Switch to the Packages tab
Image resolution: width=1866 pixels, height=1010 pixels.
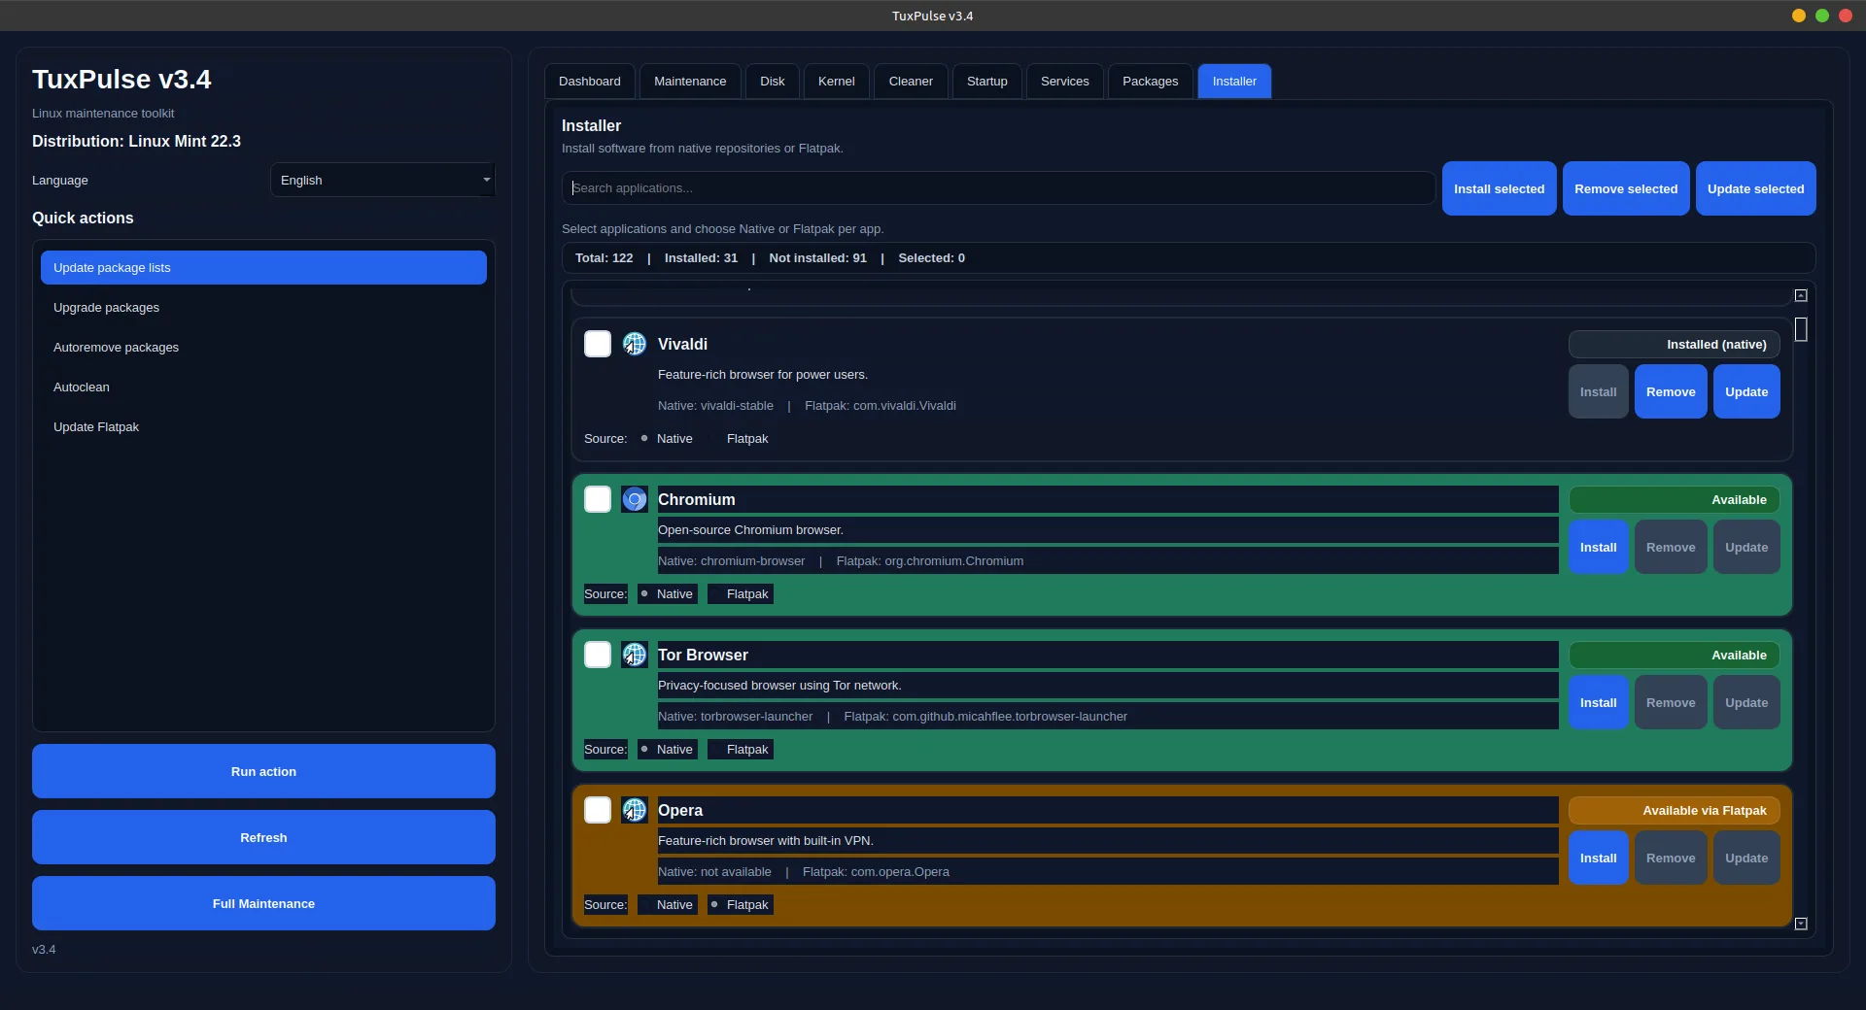[1150, 82]
